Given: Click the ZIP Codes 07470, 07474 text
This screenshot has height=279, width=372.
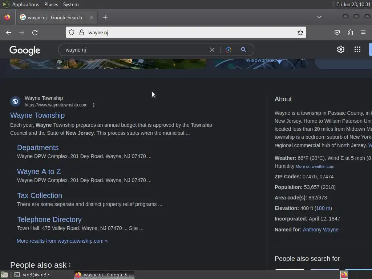Looking at the screenshot, I should [304, 177].
